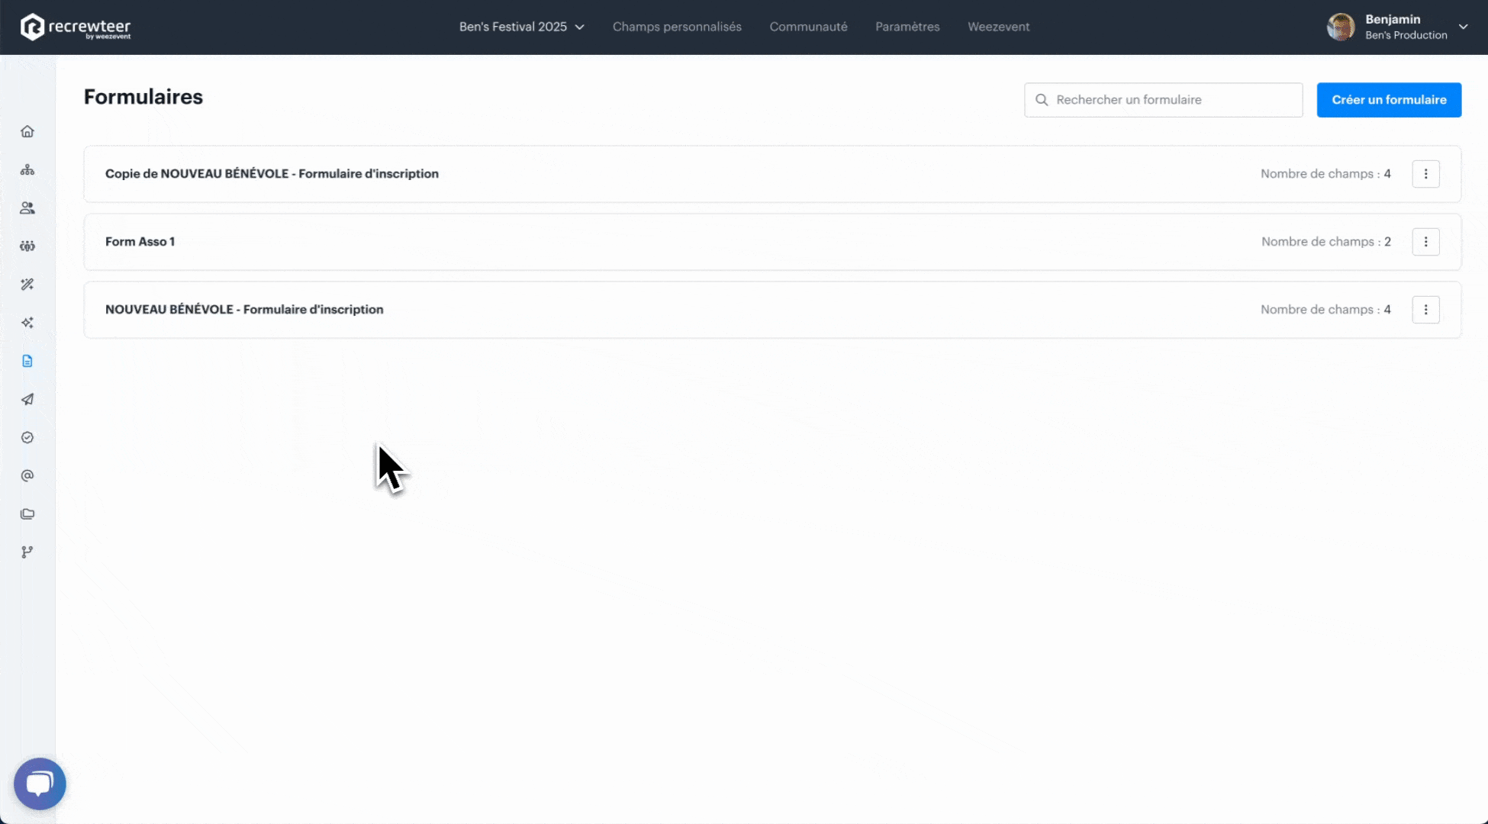The width and height of the screenshot is (1488, 824).
Task: Click Weezevent navigation link
Action: (x=998, y=27)
